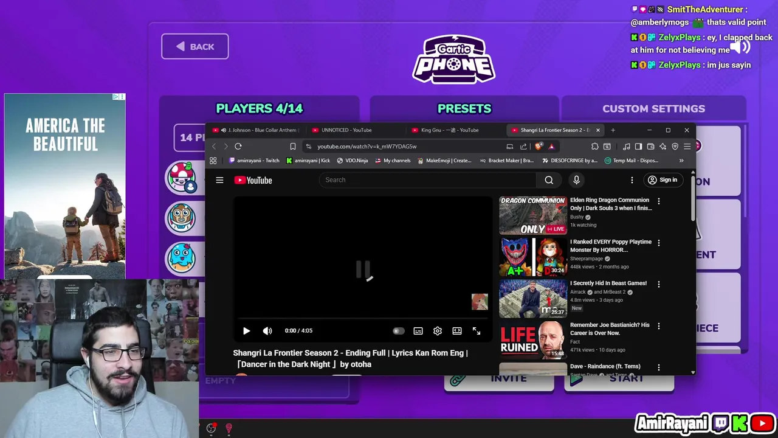
Task: Mute the YouTube player volume
Action: [267, 331]
